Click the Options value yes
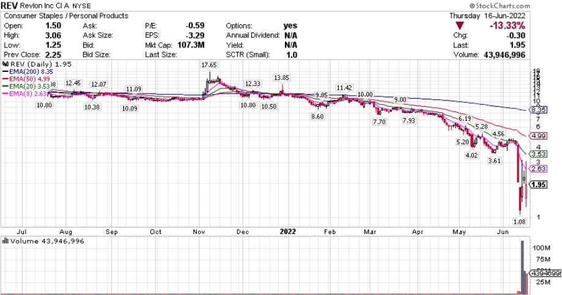The image size is (562, 295). (290, 26)
